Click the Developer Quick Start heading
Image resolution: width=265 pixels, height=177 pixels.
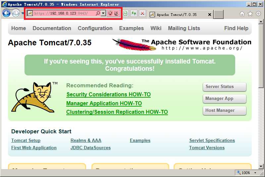[x=41, y=131]
